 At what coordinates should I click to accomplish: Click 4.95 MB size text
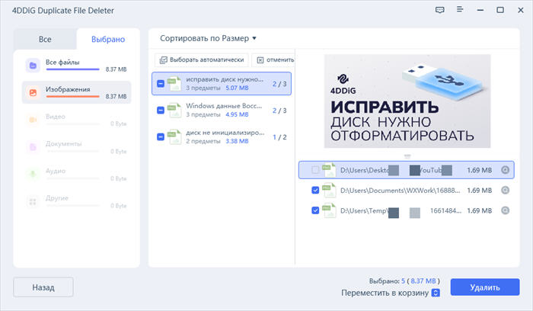(x=237, y=114)
